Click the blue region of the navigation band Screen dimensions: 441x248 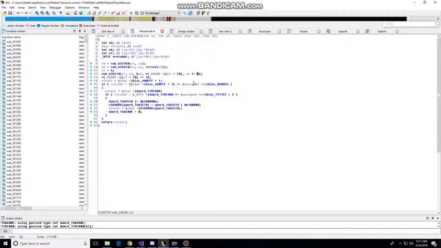coord(49,19)
